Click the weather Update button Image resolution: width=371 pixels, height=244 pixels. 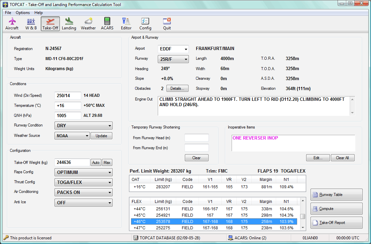tap(101, 136)
